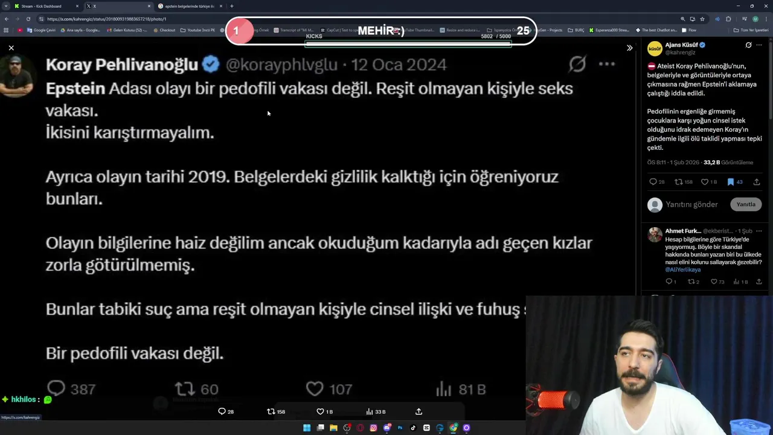The width and height of the screenshot is (773, 435).
Task: Open a new browser tab
Action: pos(231,6)
